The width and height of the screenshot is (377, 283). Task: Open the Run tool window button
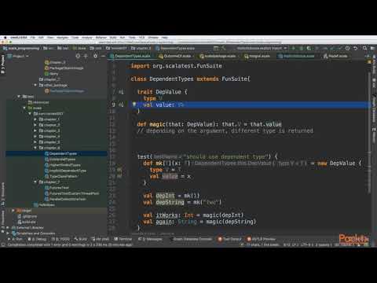click(16, 239)
